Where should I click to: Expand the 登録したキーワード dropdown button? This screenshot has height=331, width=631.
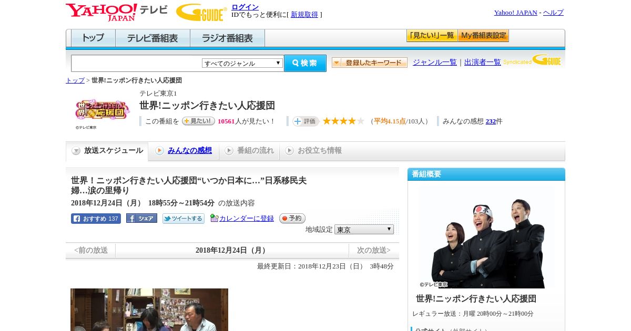(x=370, y=63)
